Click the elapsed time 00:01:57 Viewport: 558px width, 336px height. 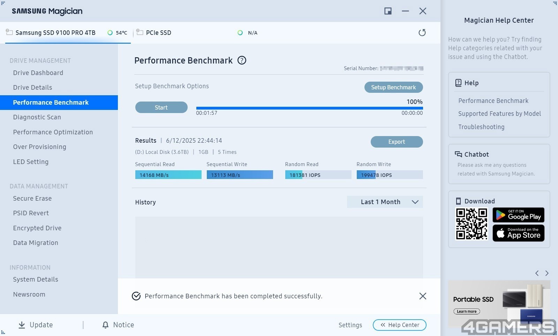click(x=206, y=113)
